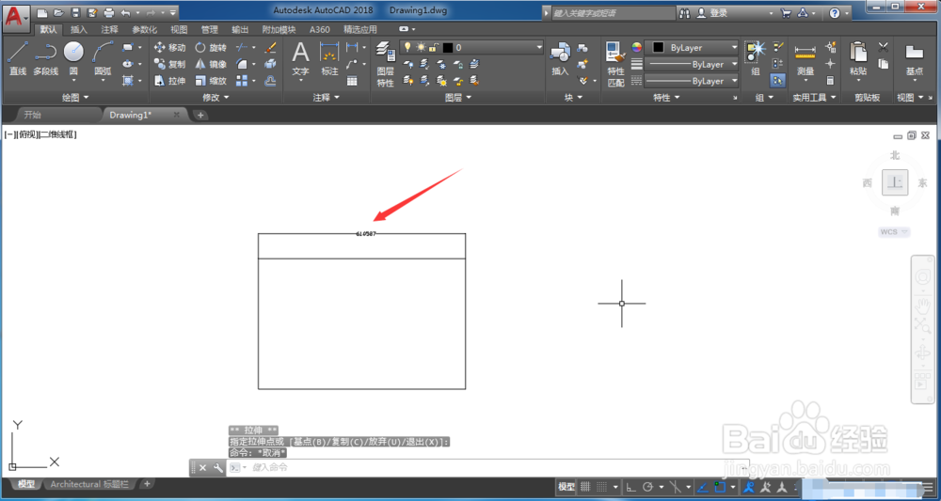Expand the Draw (绘图) panel

[x=75, y=97]
